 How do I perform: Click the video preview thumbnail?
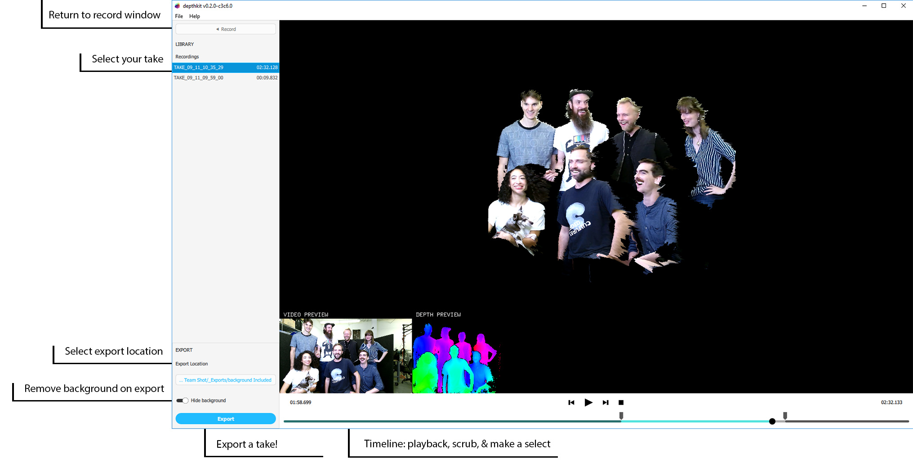345,356
